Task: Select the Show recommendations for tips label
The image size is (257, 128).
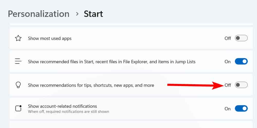Action: pos(91,85)
